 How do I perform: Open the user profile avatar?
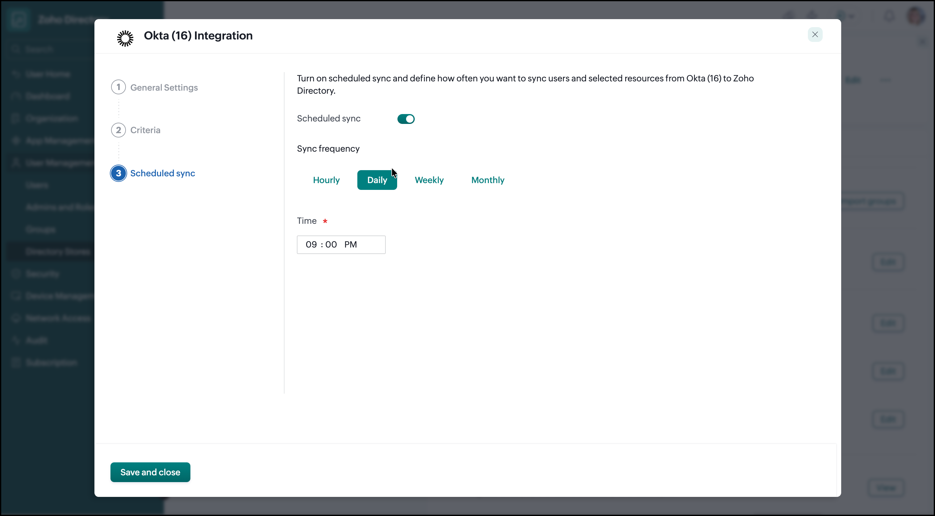tap(915, 16)
